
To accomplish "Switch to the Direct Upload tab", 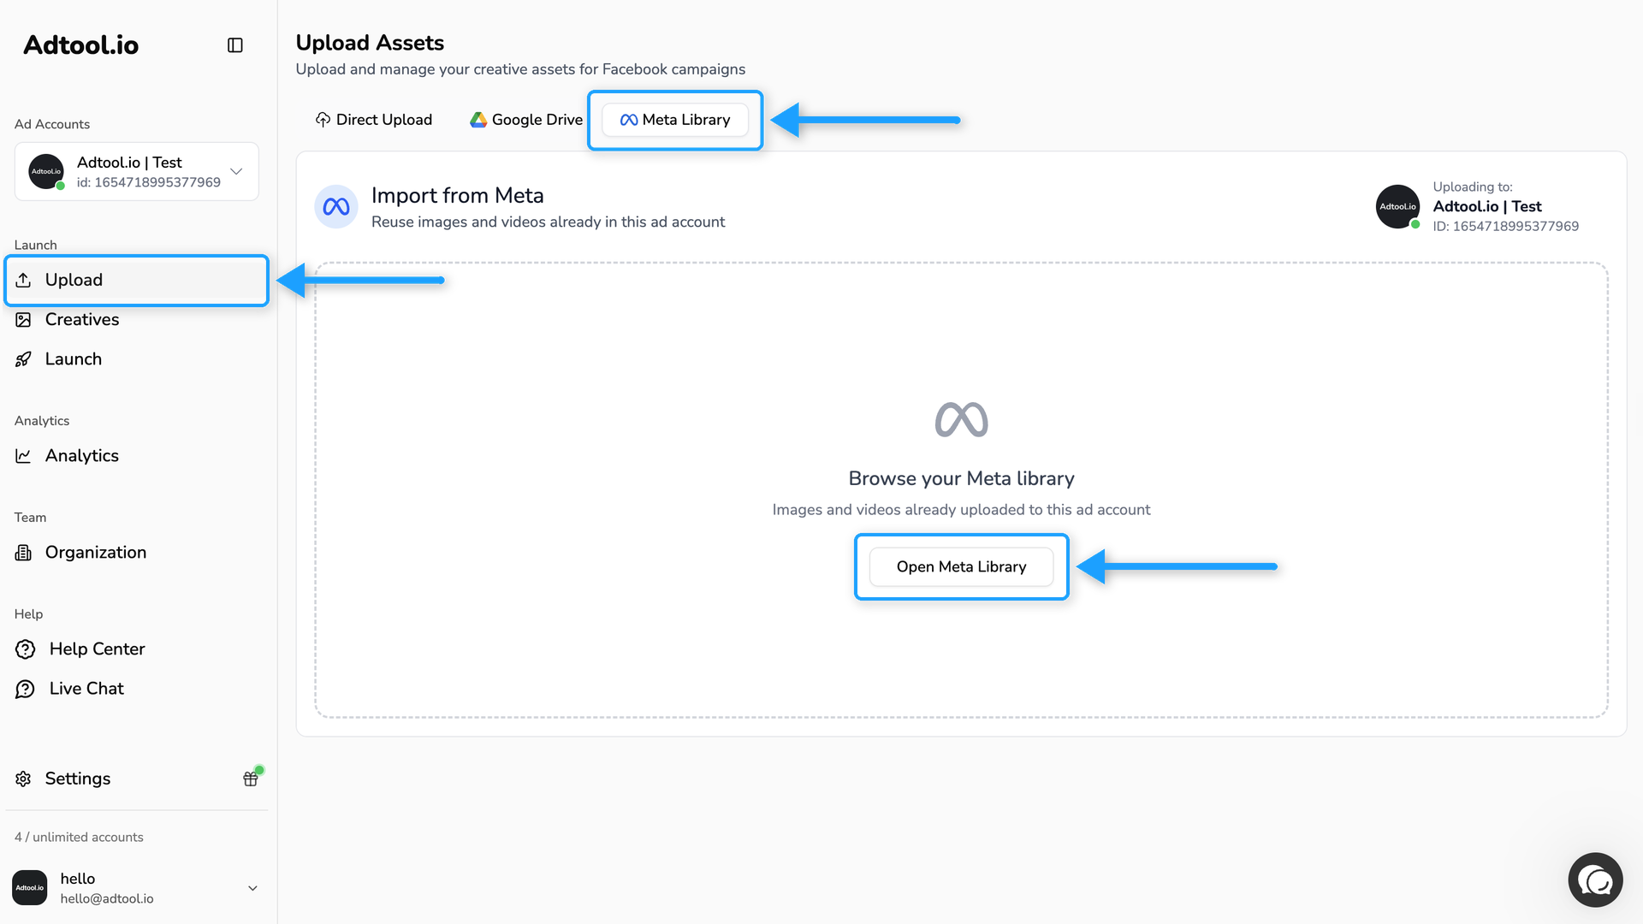I will pyautogui.click(x=374, y=120).
